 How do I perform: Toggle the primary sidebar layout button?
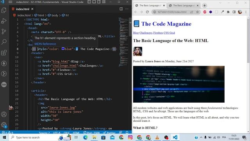pos(89,2)
